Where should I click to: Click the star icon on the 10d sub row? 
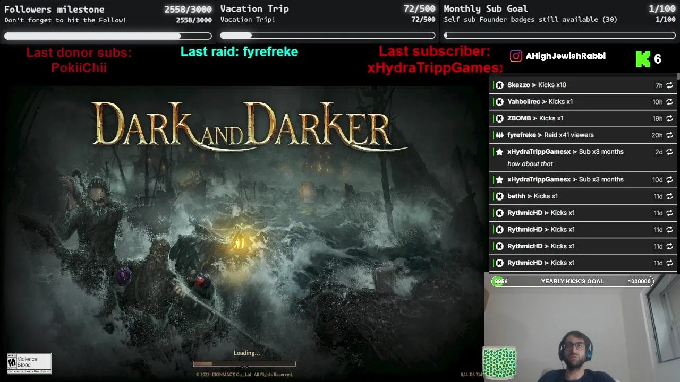click(499, 179)
